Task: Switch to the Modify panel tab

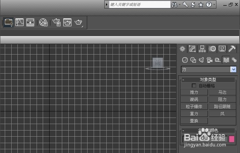Action: tap(192, 49)
